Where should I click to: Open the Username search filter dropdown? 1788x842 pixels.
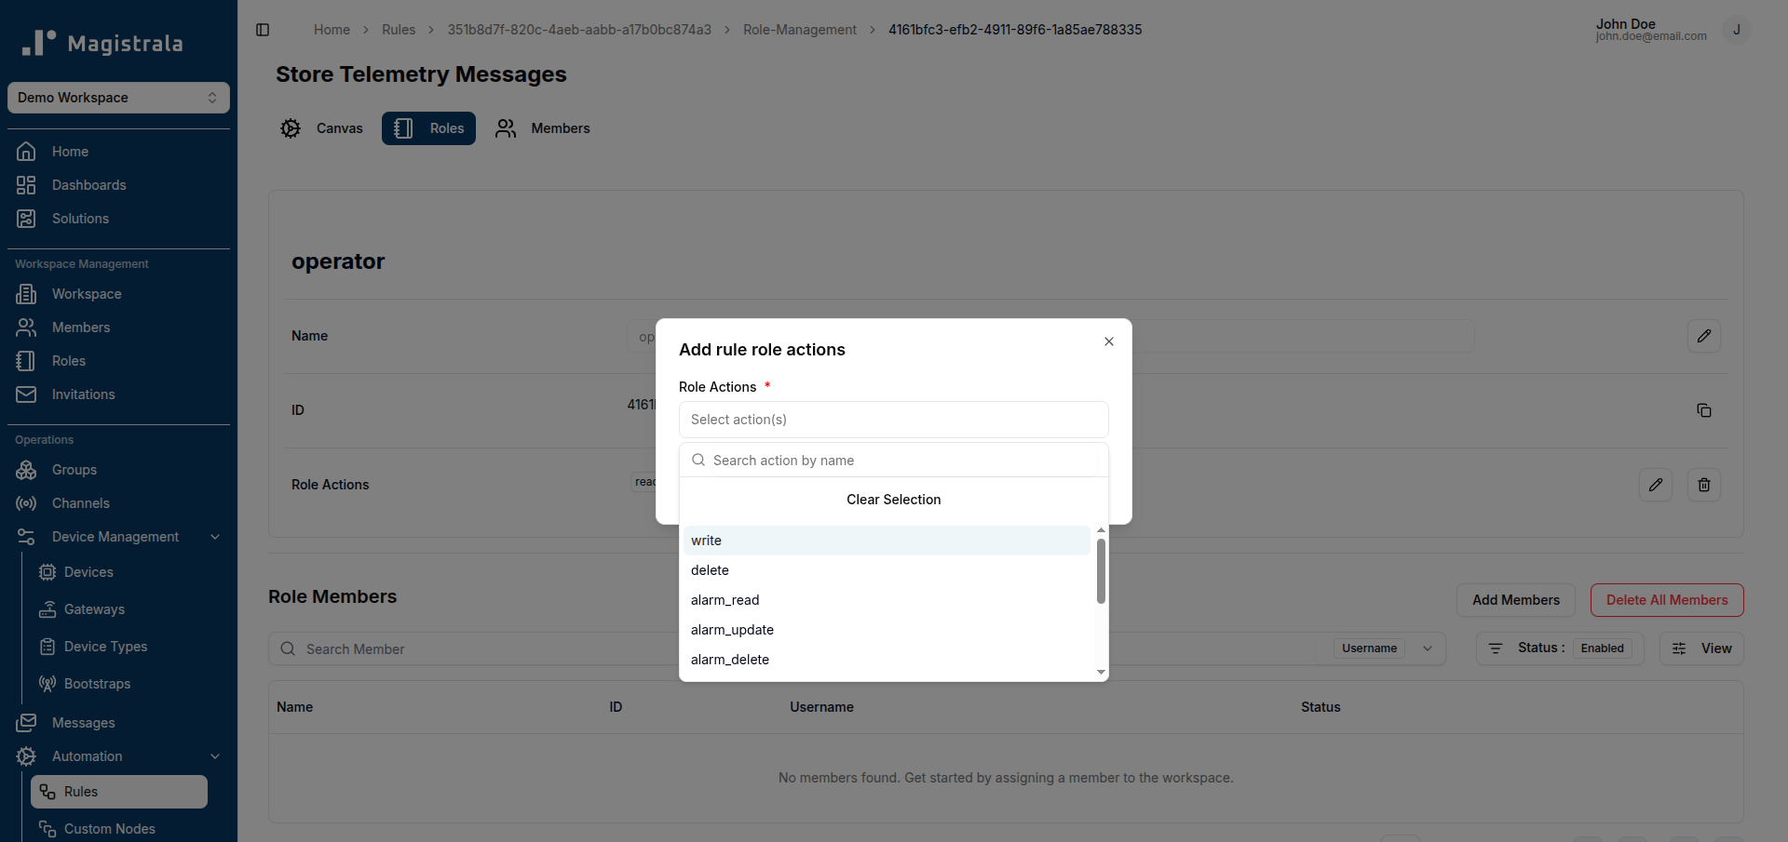click(x=1388, y=648)
